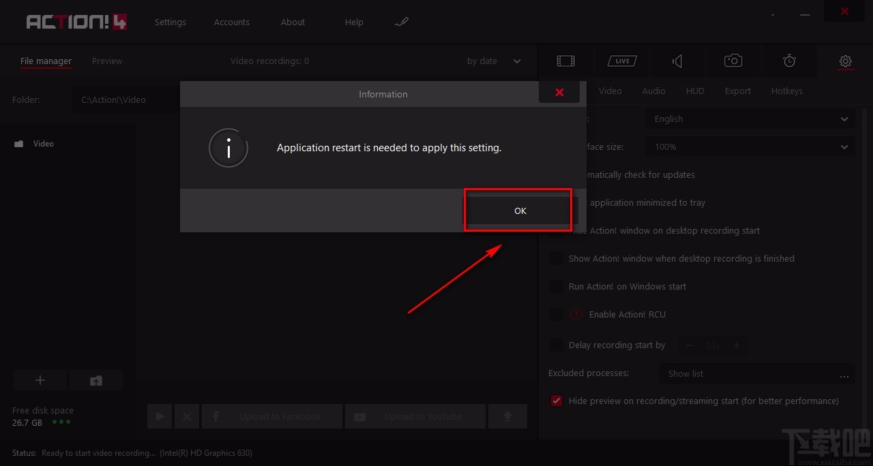Image resolution: width=873 pixels, height=466 pixels.
Task: Open the HUD settings tab
Action: (x=695, y=91)
